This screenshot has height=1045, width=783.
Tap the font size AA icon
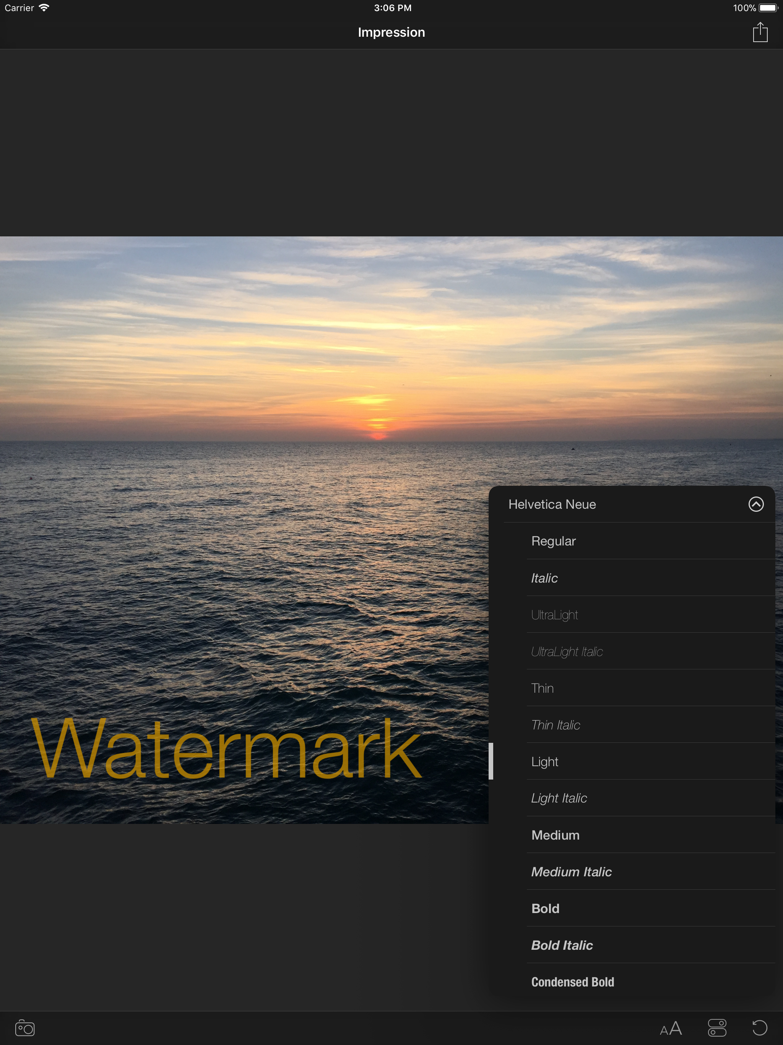coord(671,1028)
